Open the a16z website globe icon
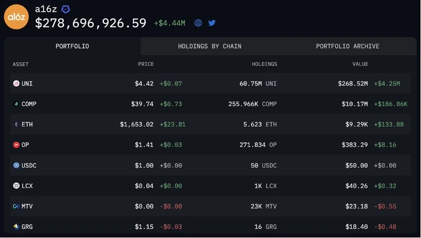 click(198, 23)
